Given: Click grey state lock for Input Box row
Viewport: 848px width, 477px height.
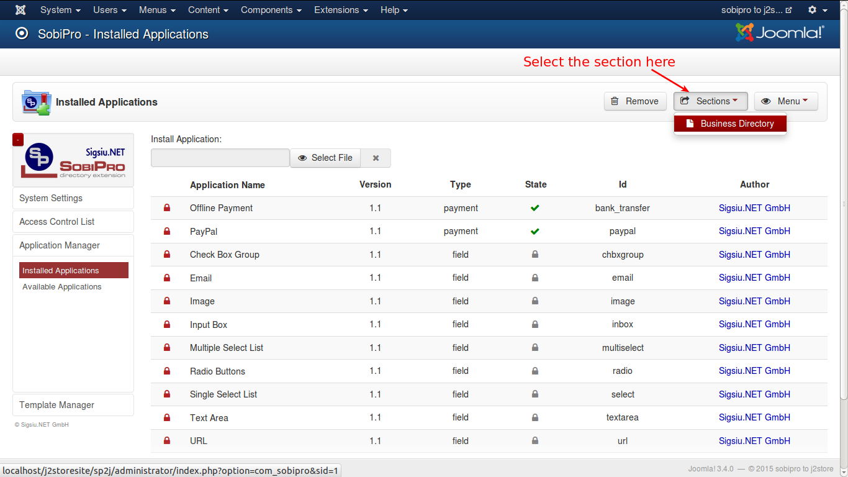Looking at the screenshot, I should (535, 324).
